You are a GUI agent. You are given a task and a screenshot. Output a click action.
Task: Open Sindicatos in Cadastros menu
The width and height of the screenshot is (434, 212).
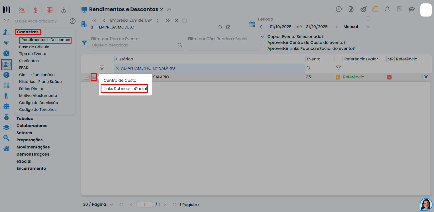tap(29, 61)
